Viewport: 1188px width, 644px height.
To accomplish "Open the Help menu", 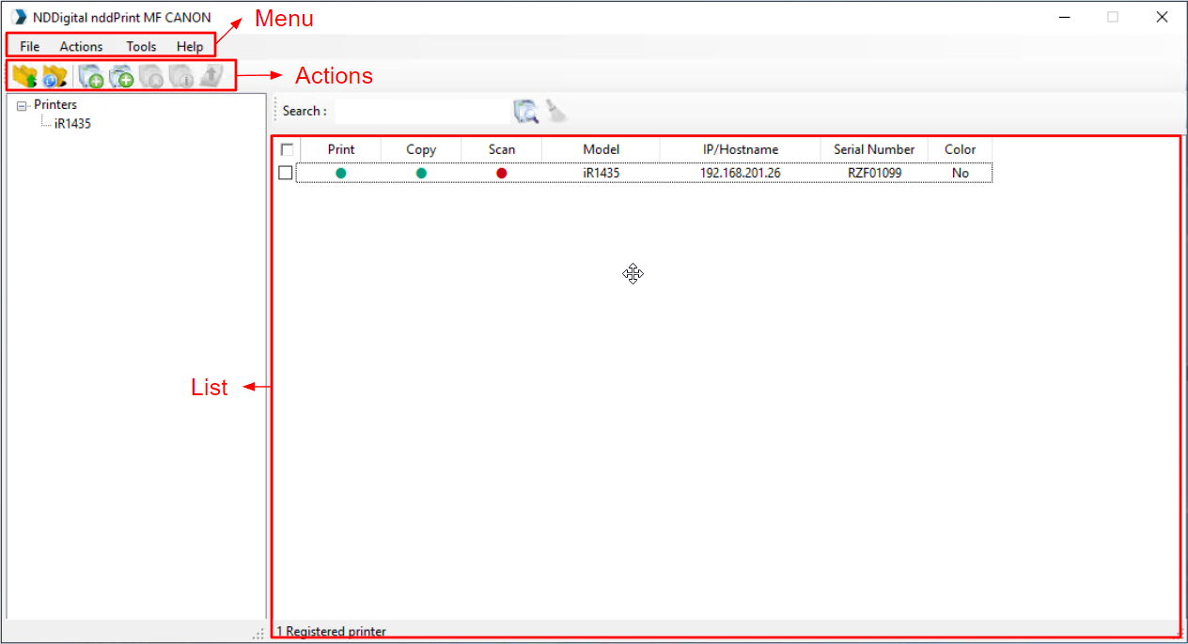I will [190, 46].
